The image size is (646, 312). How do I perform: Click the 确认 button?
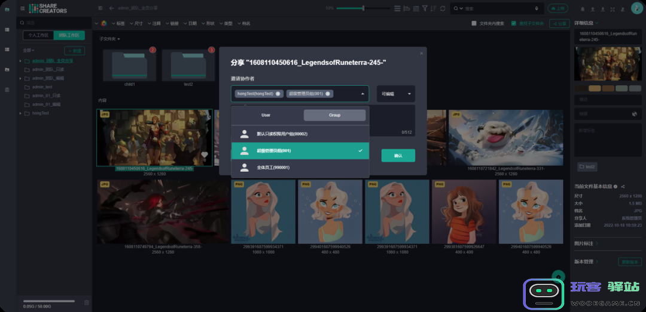[398, 156]
